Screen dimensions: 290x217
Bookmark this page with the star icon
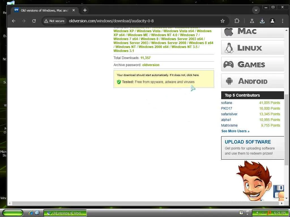tap(223, 21)
